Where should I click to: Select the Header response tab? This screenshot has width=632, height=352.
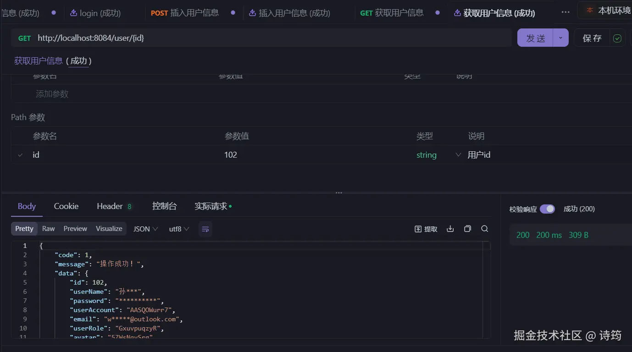[114, 206]
